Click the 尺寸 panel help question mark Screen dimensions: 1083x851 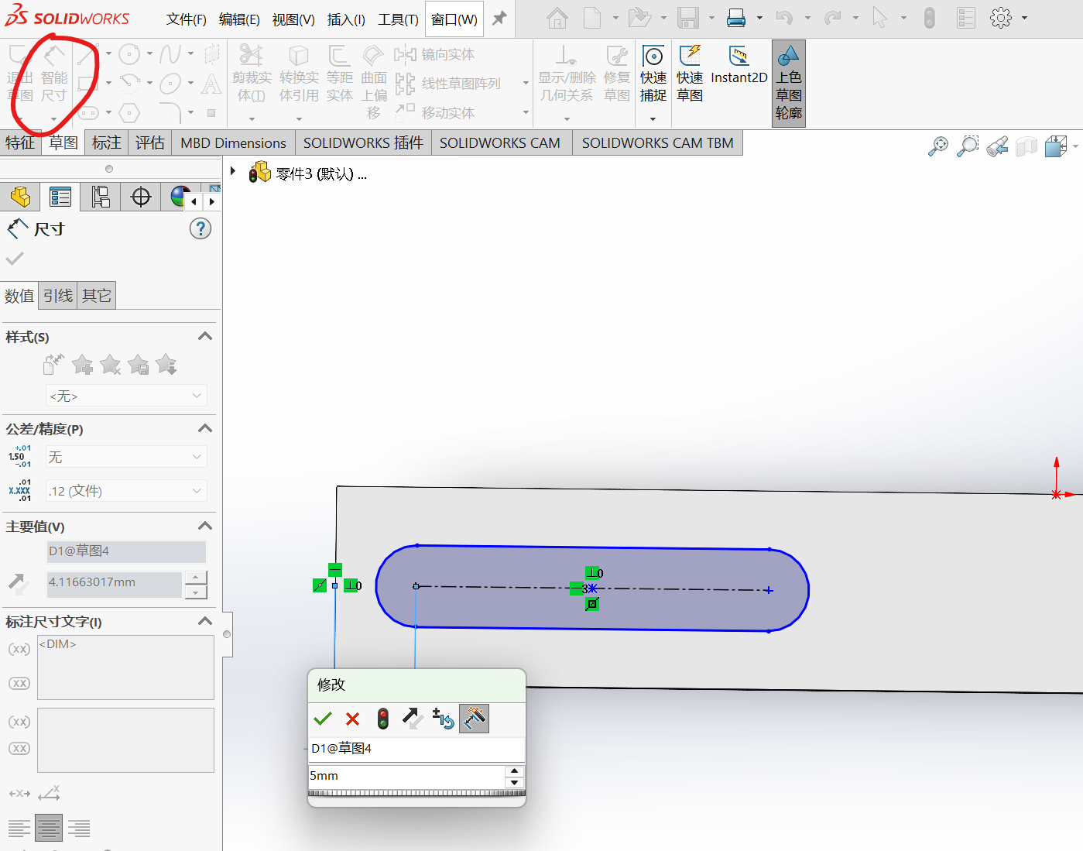(200, 229)
